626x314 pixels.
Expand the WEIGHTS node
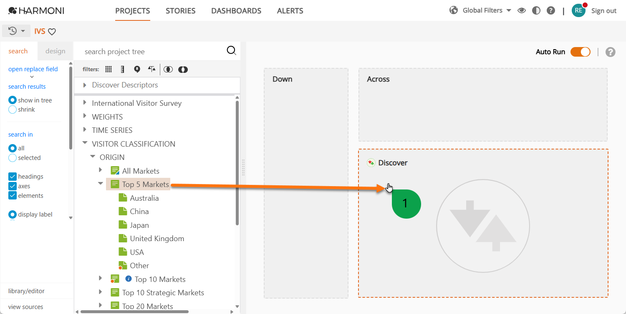coord(85,117)
